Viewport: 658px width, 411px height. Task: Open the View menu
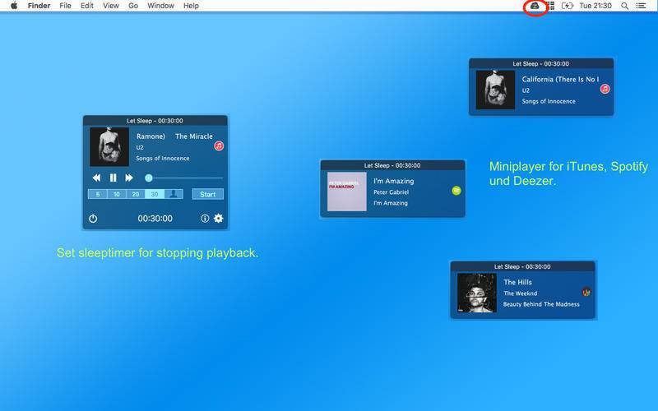coord(111,6)
